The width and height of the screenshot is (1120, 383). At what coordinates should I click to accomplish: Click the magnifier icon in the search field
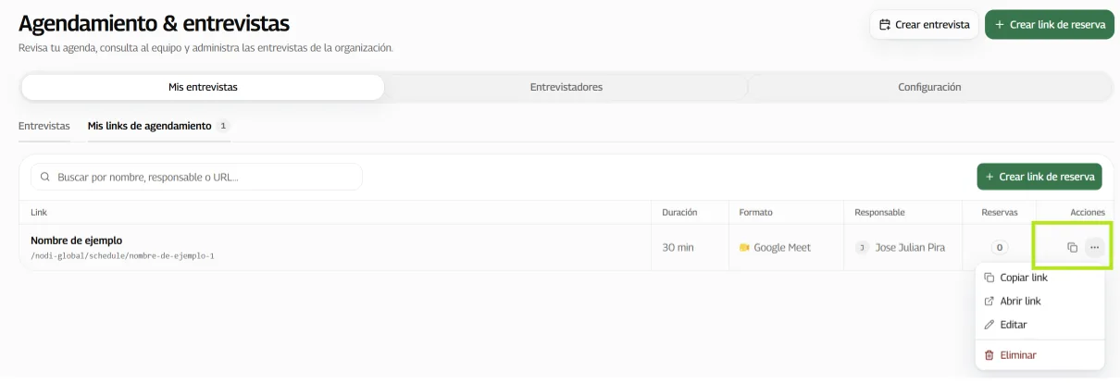click(44, 177)
